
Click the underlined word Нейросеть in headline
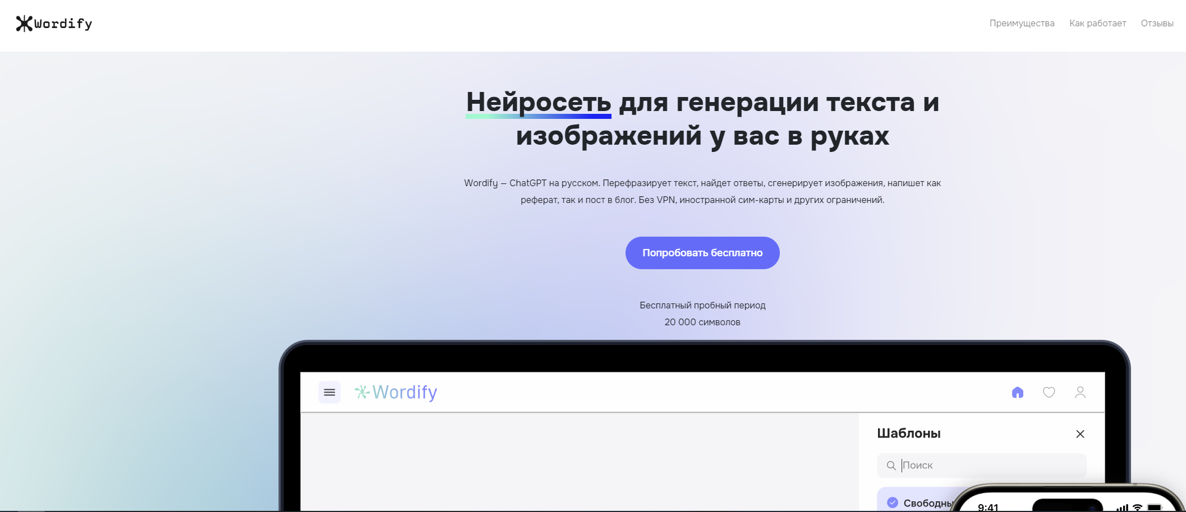pos(539,102)
